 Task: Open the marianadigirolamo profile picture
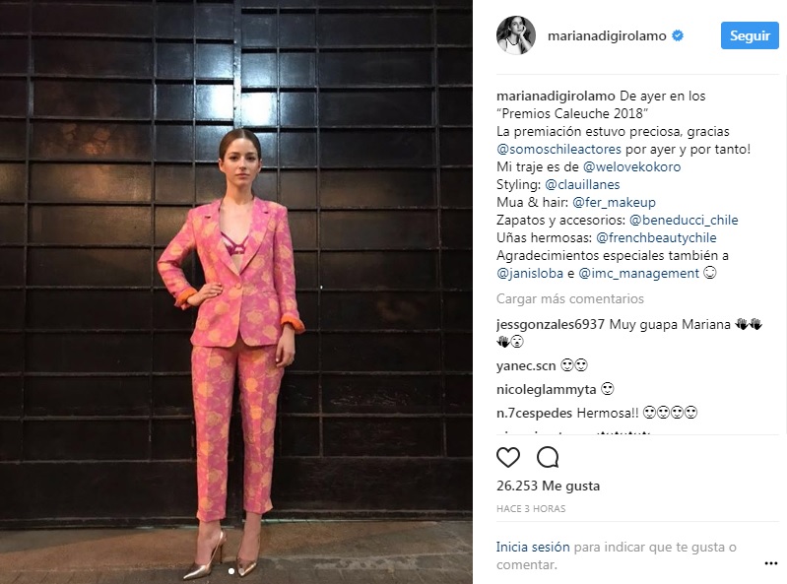[x=516, y=34]
